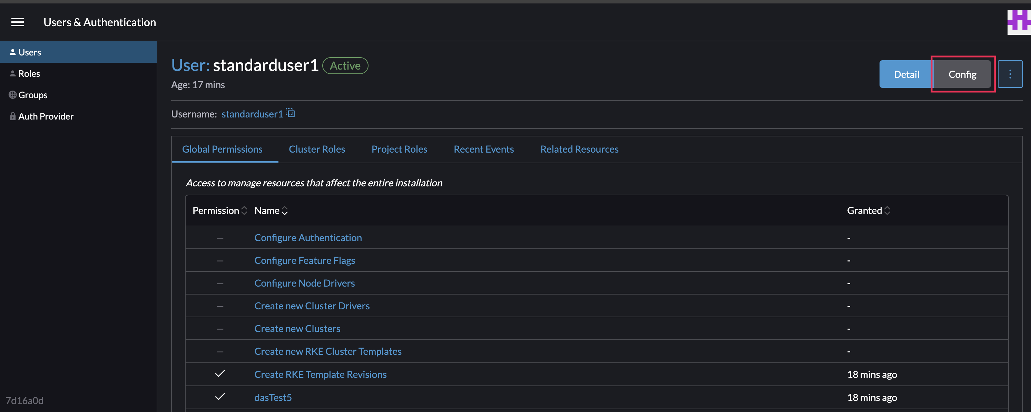Viewport: 1031px width, 412px height.
Task: Open the actions kebab menu
Action: [x=1010, y=74]
